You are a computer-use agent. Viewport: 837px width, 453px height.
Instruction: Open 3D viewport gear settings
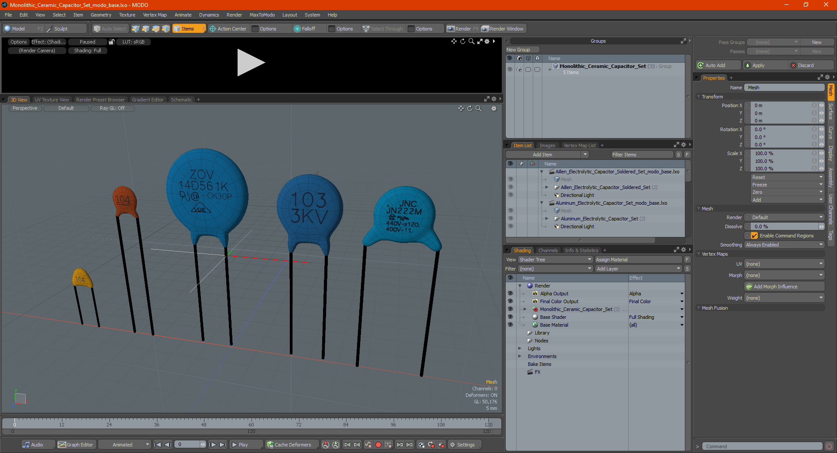494,108
